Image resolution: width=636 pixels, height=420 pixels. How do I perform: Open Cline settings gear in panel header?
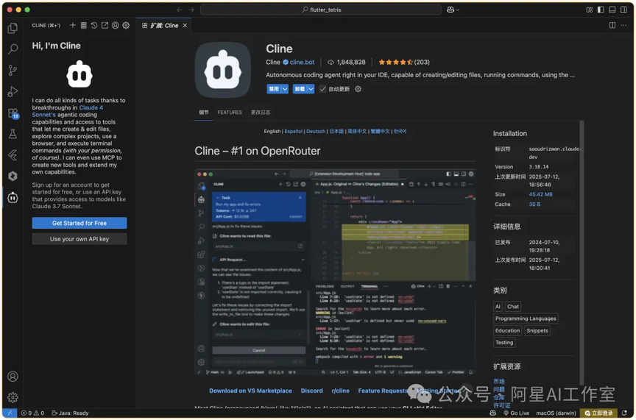(126, 25)
